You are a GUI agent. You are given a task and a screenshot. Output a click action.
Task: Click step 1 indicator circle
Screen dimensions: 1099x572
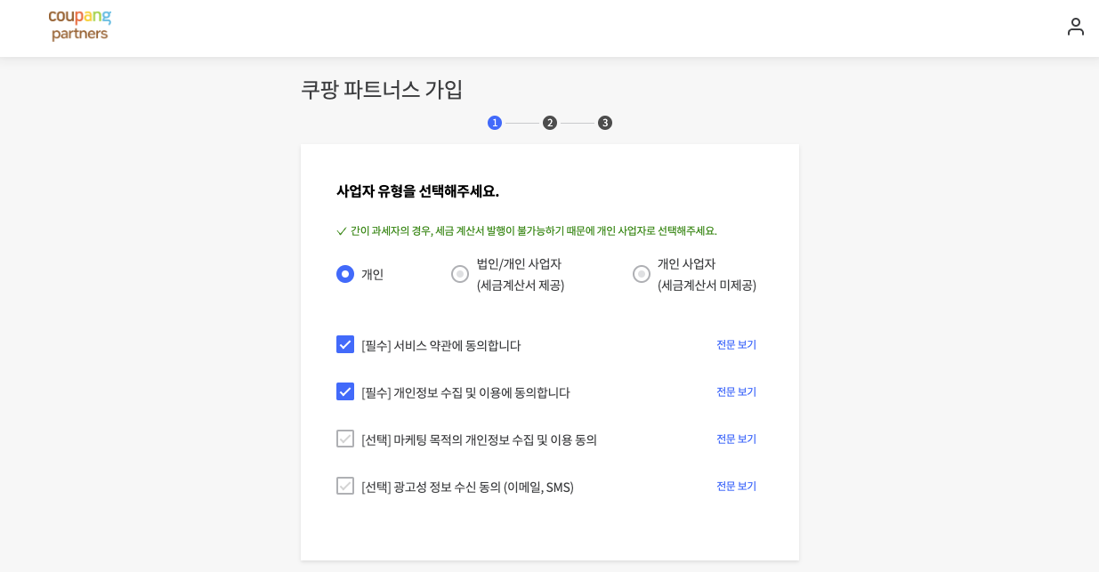point(495,123)
